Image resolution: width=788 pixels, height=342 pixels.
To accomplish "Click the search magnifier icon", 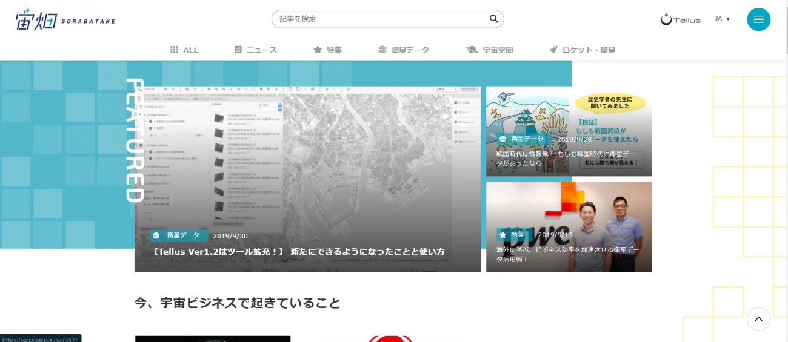I will pos(493,19).
